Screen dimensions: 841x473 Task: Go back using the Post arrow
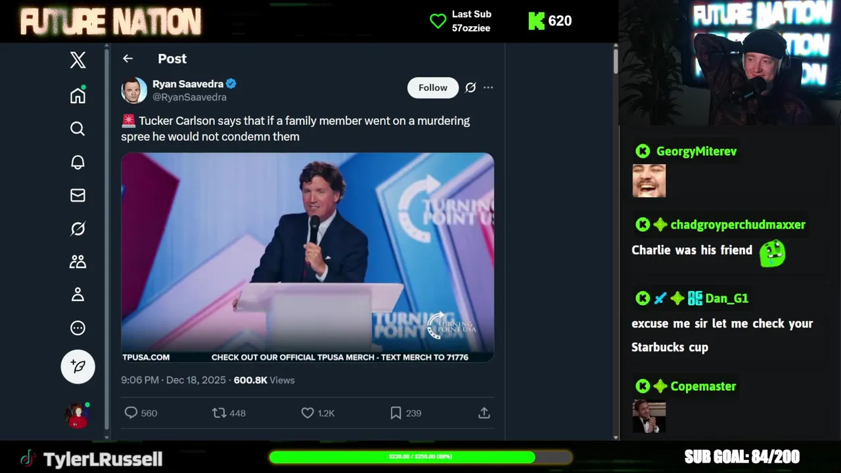tap(127, 58)
